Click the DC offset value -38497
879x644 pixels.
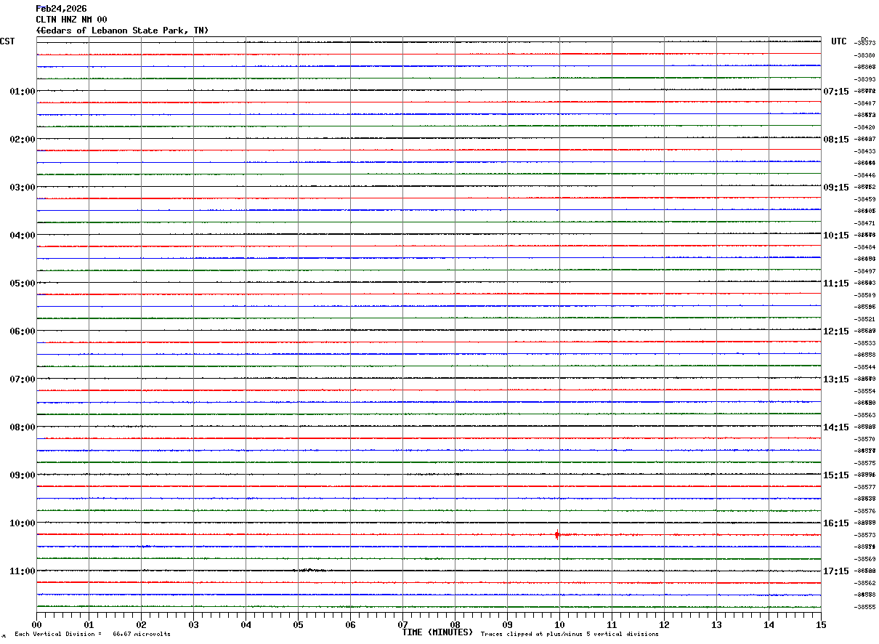(x=864, y=271)
